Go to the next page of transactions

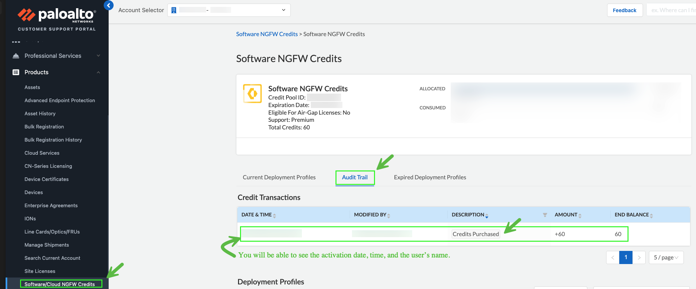[x=639, y=257]
